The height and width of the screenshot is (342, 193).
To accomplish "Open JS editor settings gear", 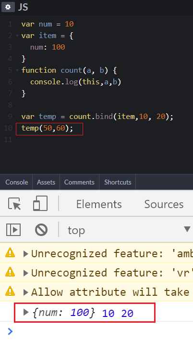I will [x=8, y=7].
